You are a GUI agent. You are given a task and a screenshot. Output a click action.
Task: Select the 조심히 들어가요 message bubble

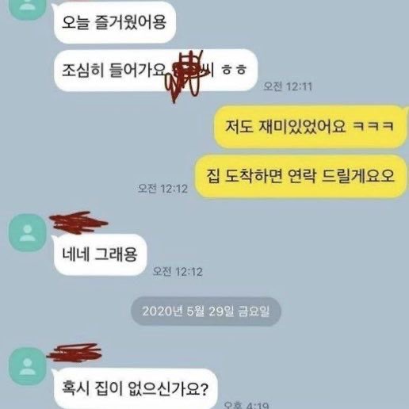point(155,71)
